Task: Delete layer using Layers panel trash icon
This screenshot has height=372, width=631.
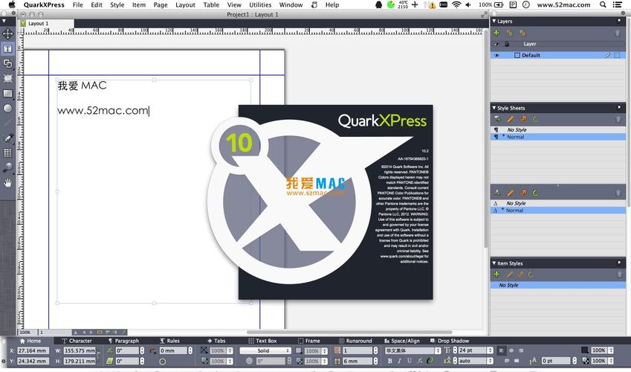Action: [x=618, y=33]
